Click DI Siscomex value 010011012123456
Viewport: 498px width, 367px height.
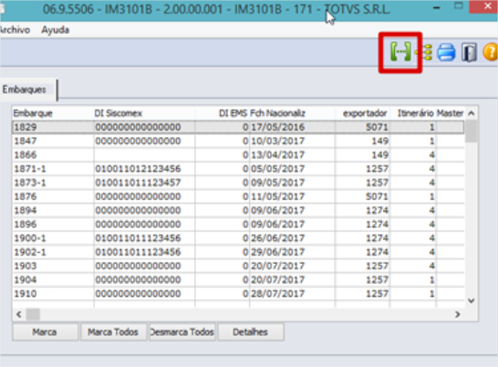click(x=138, y=169)
